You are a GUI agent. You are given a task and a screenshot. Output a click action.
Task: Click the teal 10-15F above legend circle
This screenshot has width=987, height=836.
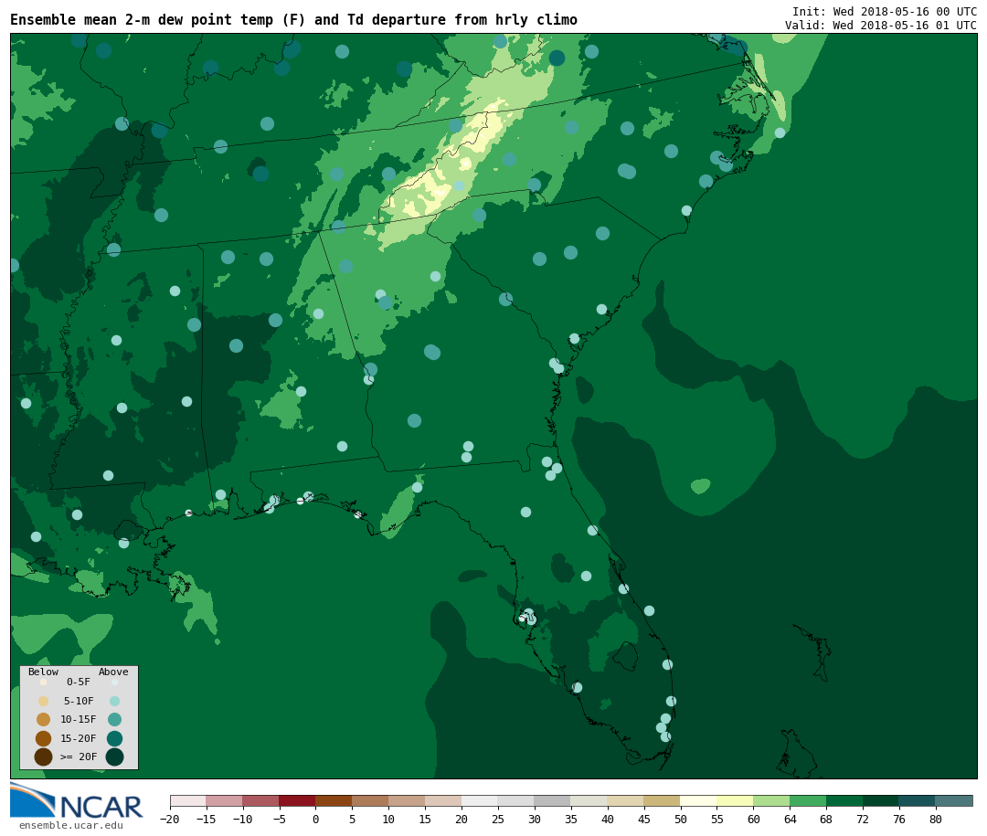(114, 719)
